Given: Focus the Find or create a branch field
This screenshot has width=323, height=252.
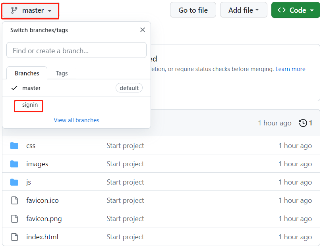Looking at the screenshot, I should [x=76, y=50].
